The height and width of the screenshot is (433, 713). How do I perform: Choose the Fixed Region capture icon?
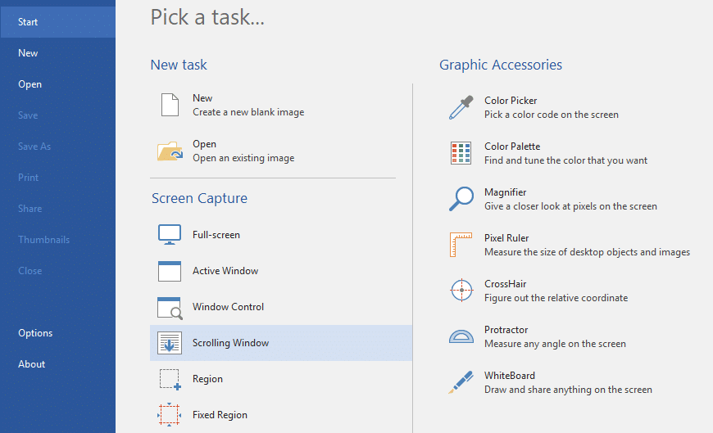point(170,415)
